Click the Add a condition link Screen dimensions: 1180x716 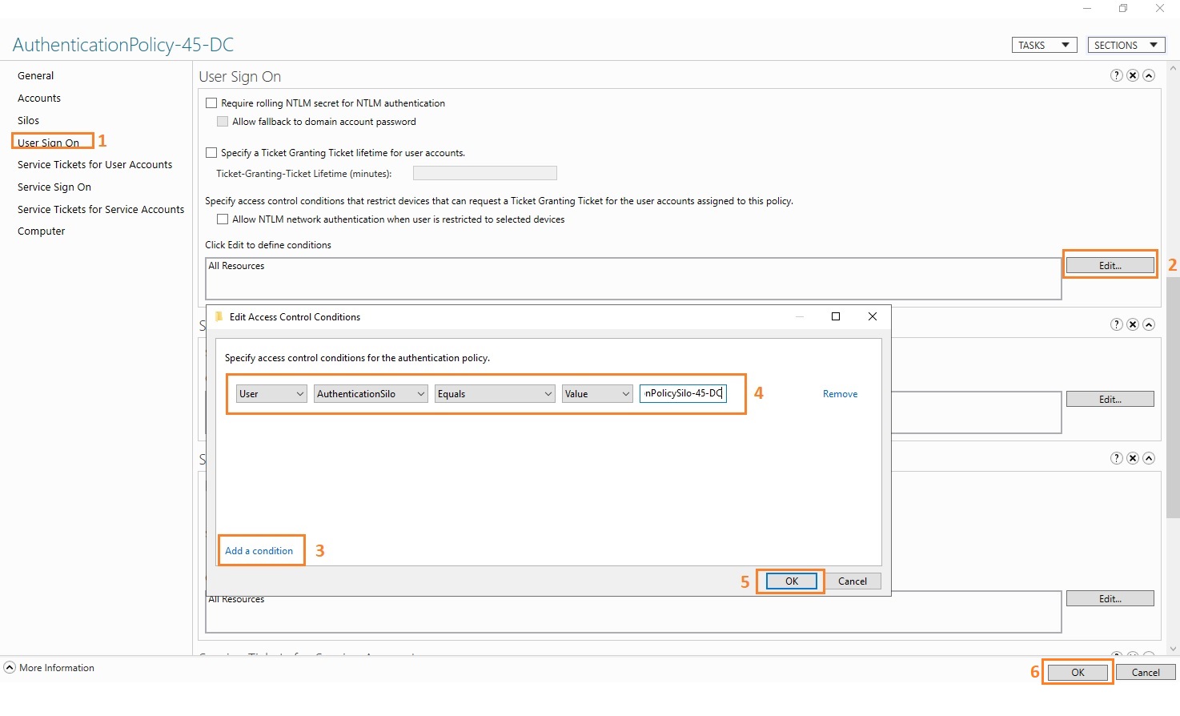(x=259, y=551)
